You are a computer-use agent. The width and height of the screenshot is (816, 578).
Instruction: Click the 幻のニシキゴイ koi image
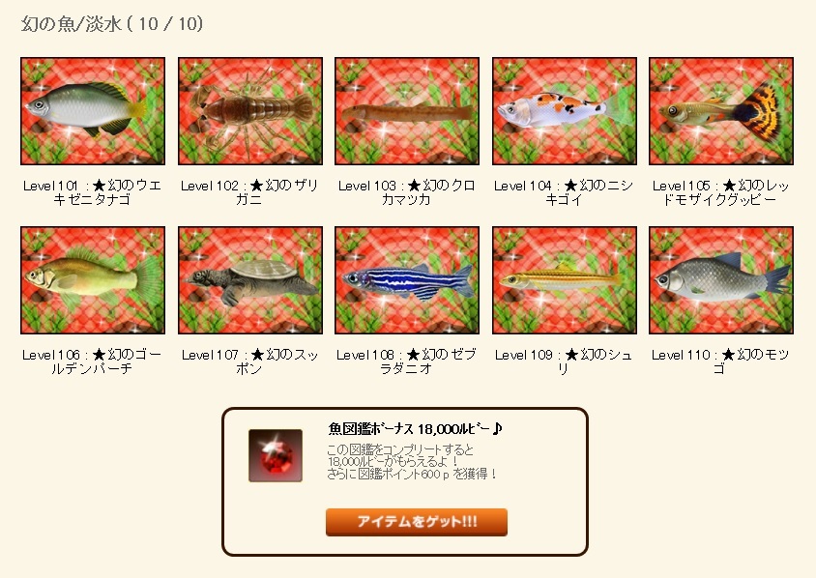pyautogui.click(x=565, y=111)
